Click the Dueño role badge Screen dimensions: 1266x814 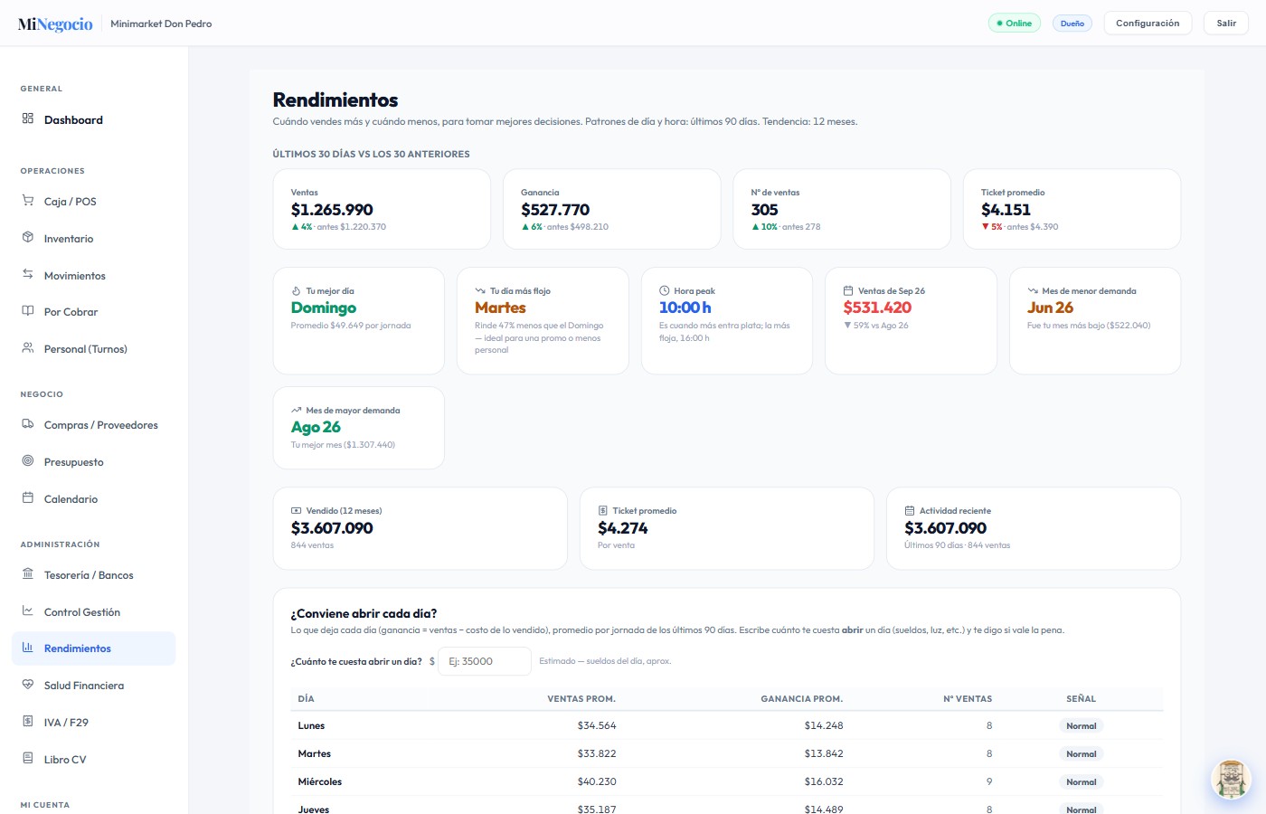(x=1072, y=24)
